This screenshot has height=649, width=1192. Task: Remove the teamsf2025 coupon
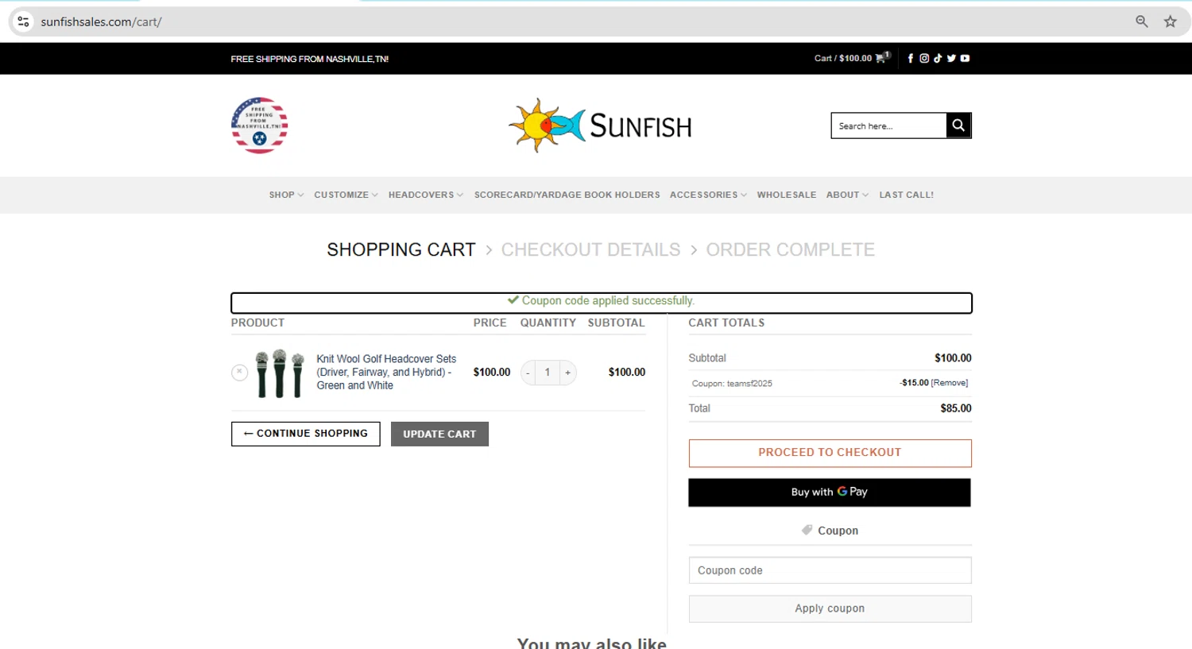[950, 383]
